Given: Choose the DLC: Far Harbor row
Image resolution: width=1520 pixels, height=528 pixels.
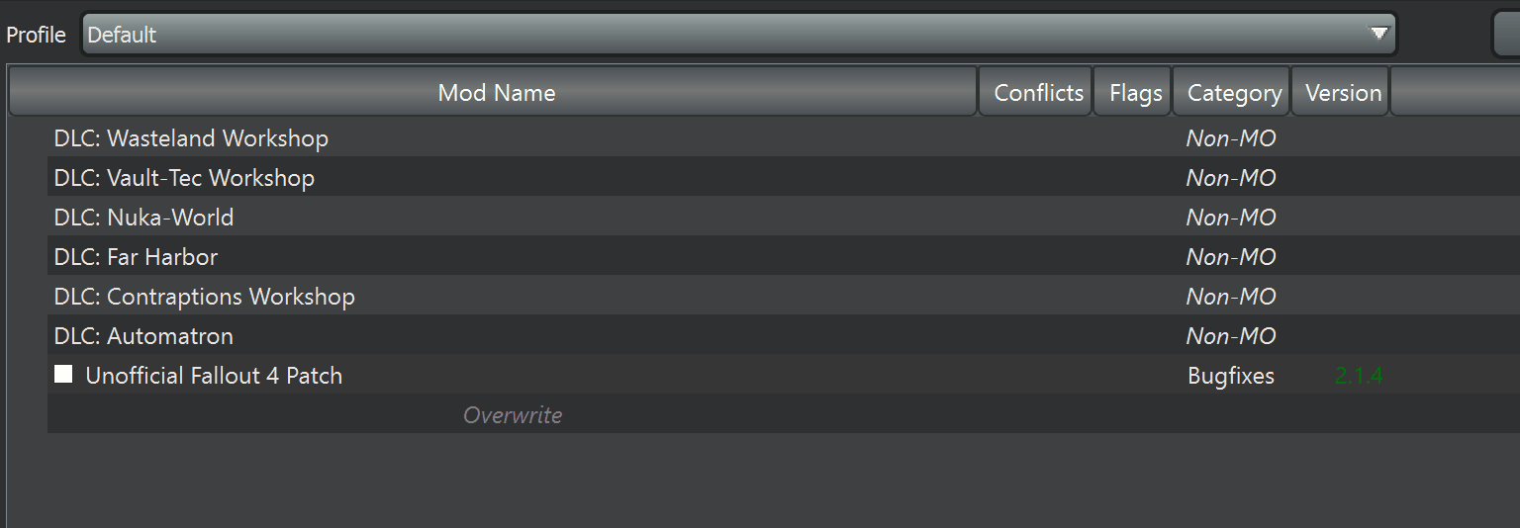Looking at the screenshot, I should pyautogui.click(x=136, y=257).
